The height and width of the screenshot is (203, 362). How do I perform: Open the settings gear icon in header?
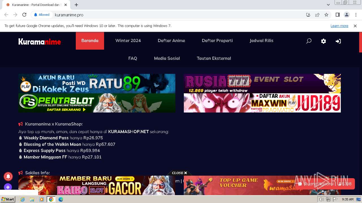pos(324,41)
